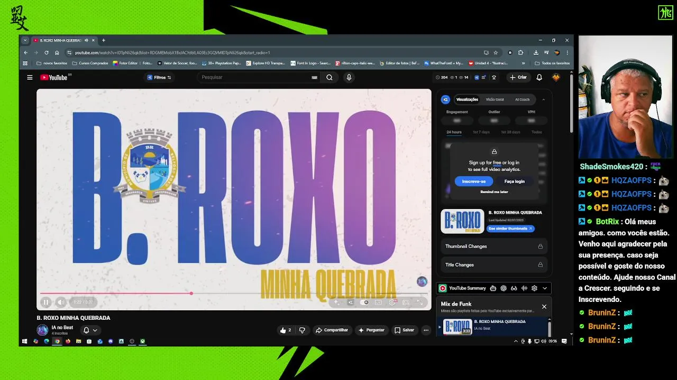The width and height of the screenshot is (677, 380).
Task: Click the Inscreva-se signup button
Action: tap(474, 181)
